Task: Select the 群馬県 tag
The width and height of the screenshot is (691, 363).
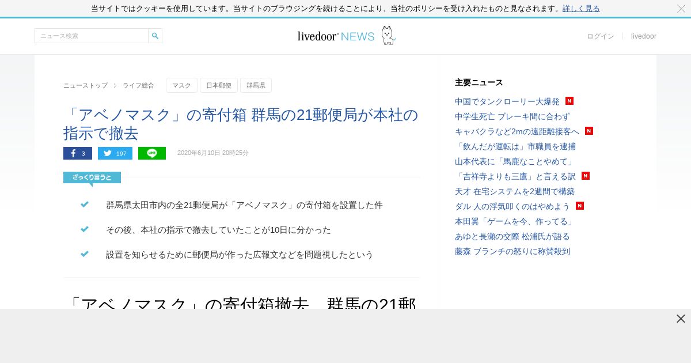Action: pos(256,85)
